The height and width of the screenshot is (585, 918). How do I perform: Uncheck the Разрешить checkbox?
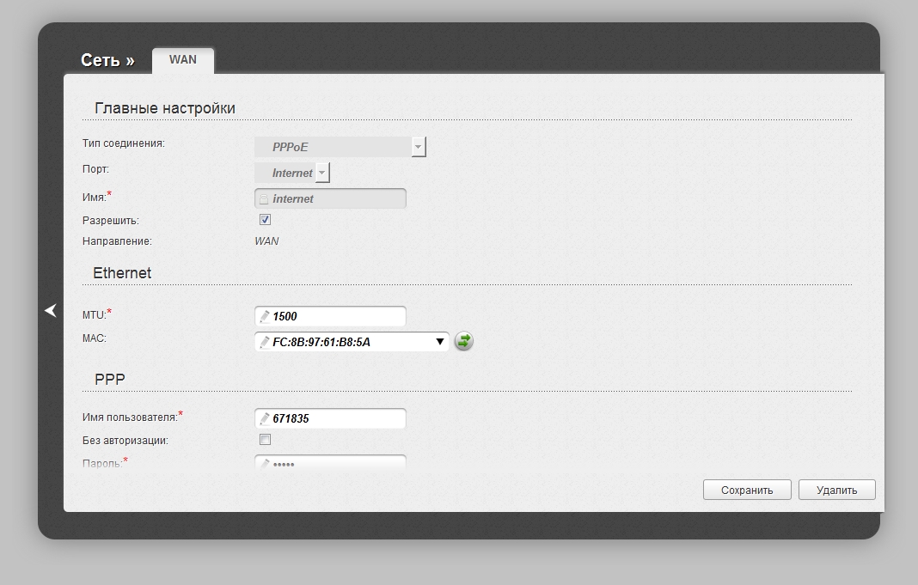point(265,220)
